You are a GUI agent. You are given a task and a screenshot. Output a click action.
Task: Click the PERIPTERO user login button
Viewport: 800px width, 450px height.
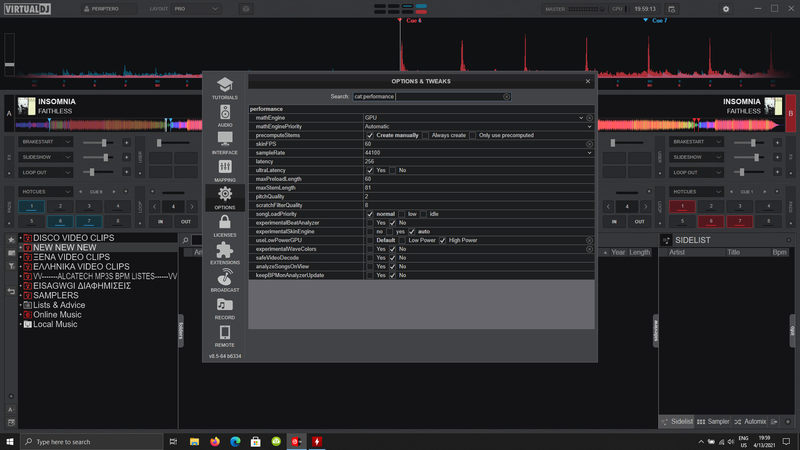click(109, 9)
